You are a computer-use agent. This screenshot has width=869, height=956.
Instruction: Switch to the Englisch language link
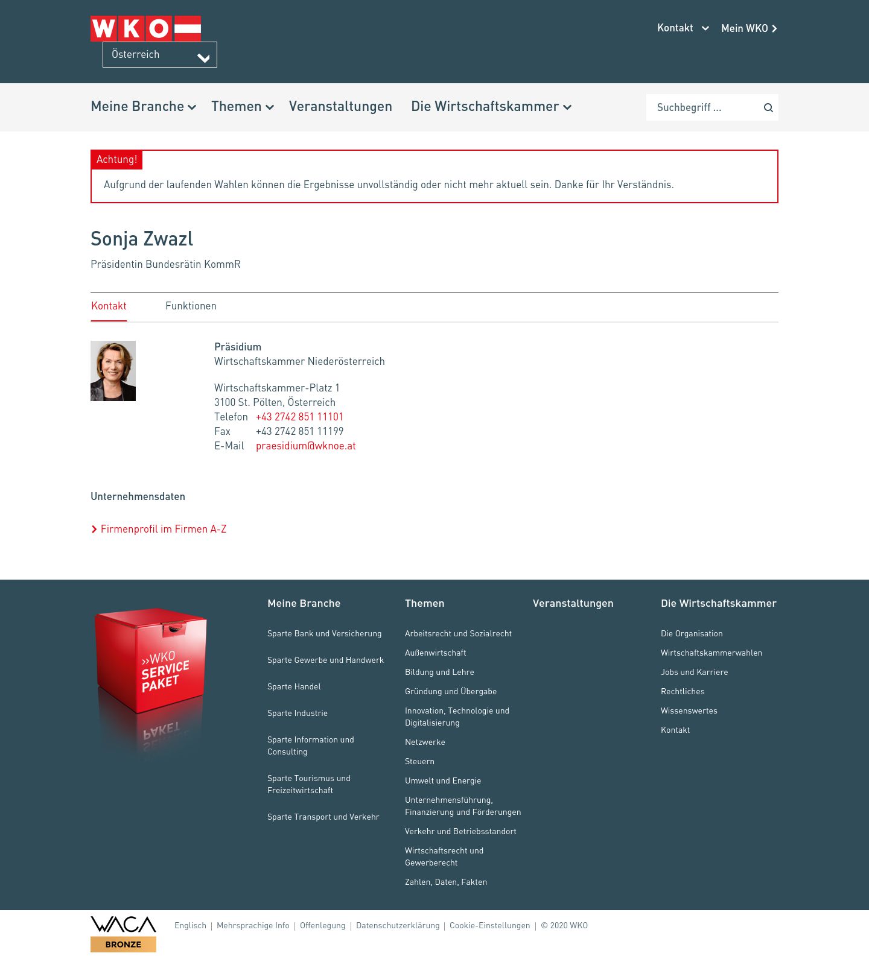pos(190,925)
